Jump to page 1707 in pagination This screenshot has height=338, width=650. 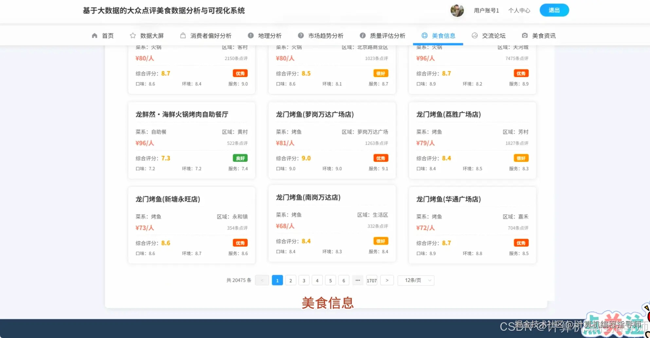(x=372, y=280)
